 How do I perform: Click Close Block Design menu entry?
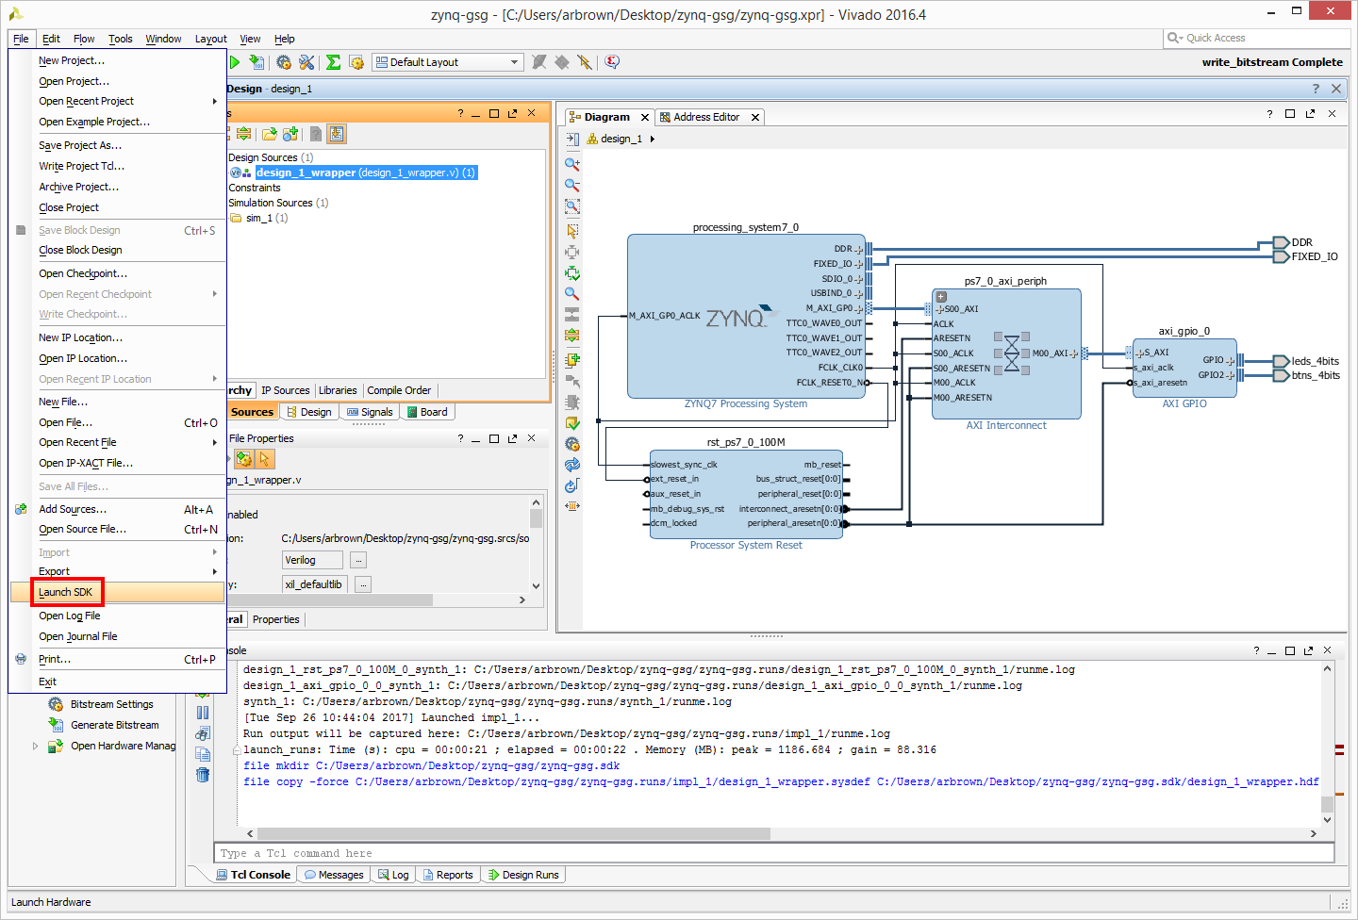[x=117, y=250]
